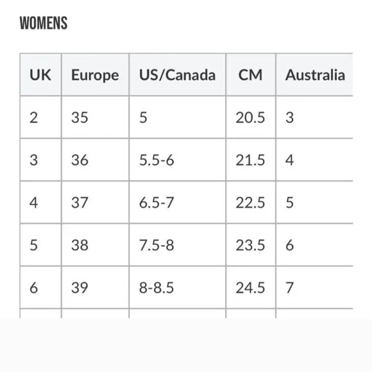
Task: Select the US/Canada column header
Action: point(178,75)
